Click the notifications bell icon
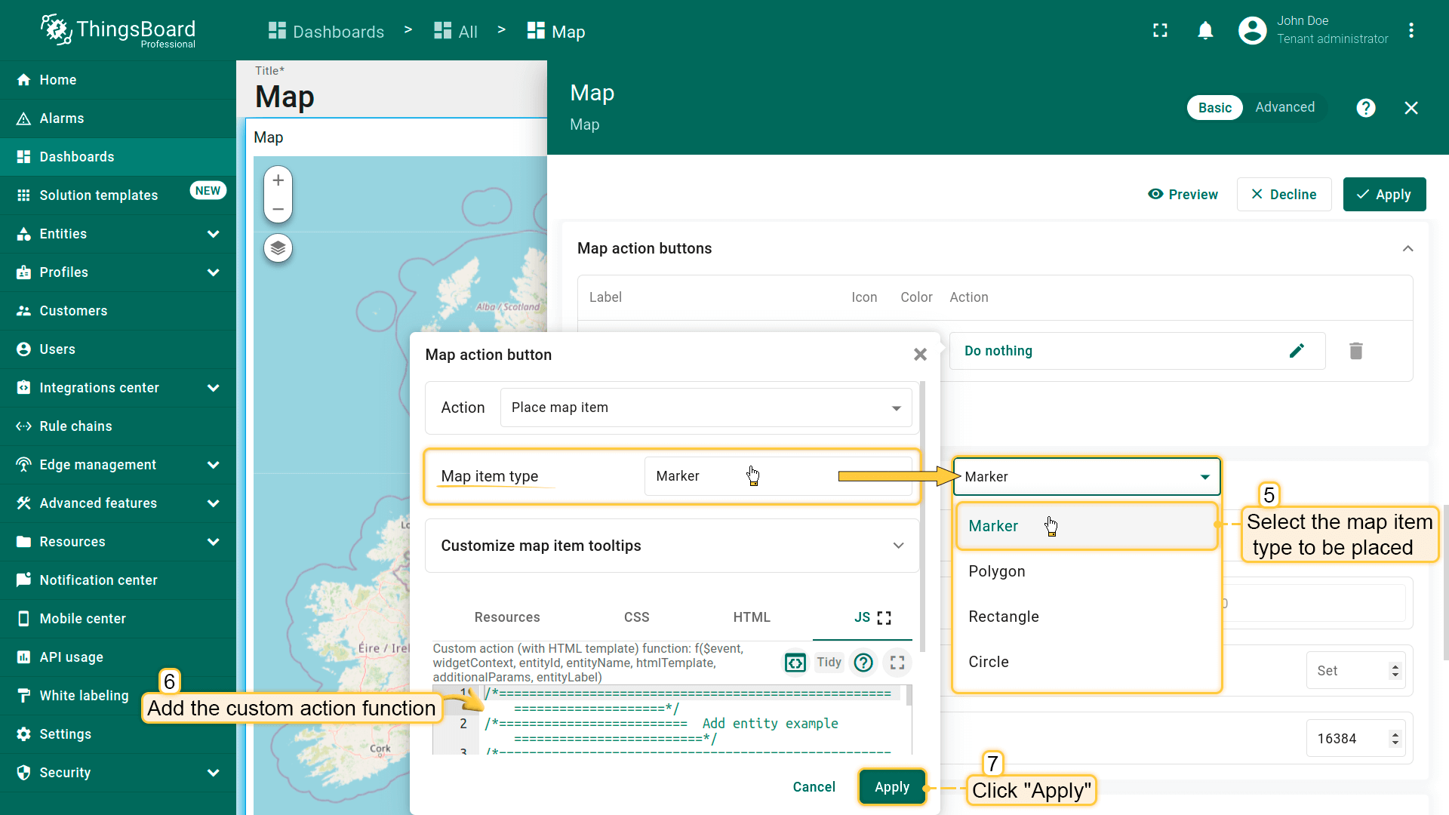Screen dimensions: 1449x815 1205,30
